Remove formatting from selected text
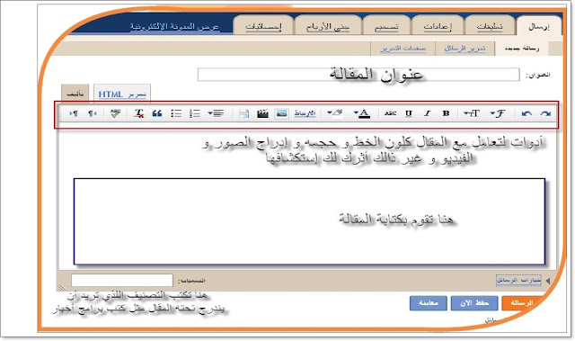575x341 pixels. click(x=138, y=113)
